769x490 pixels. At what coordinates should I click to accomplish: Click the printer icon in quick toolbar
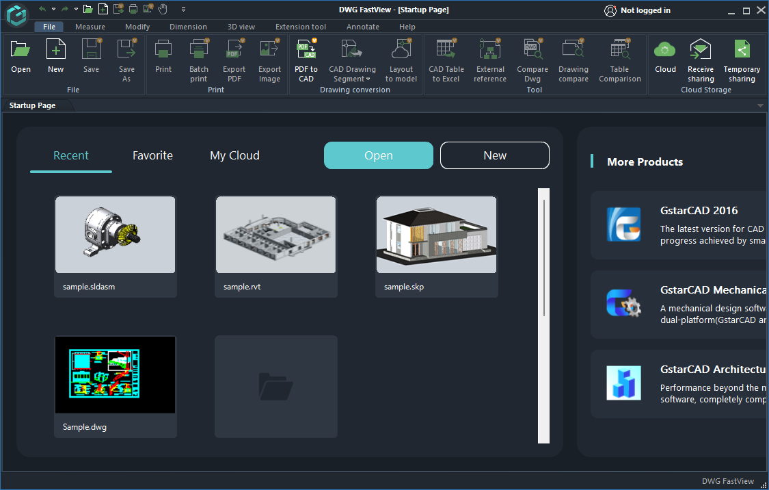[133, 9]
